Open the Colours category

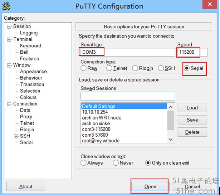coord(28,97)
